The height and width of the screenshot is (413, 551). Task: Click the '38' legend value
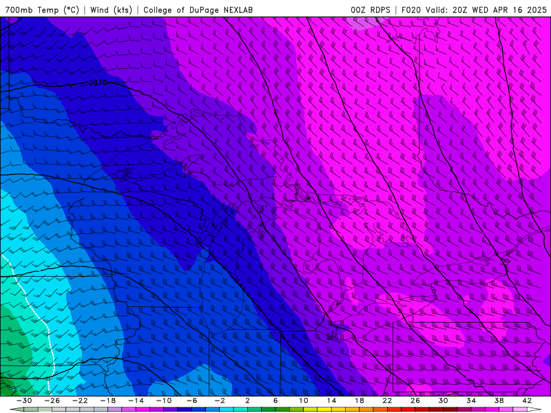(499, 401)
